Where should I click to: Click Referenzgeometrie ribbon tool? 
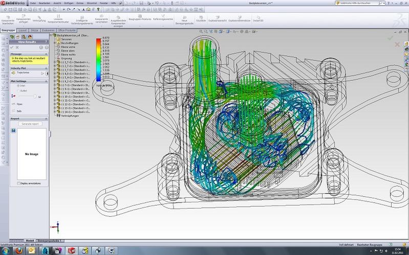(163, 18)
